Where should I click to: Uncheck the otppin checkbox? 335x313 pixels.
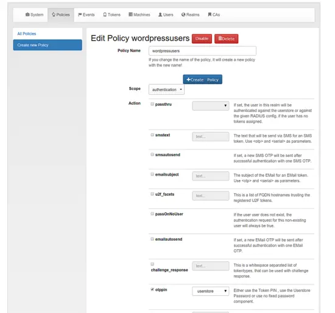[152, 289]
